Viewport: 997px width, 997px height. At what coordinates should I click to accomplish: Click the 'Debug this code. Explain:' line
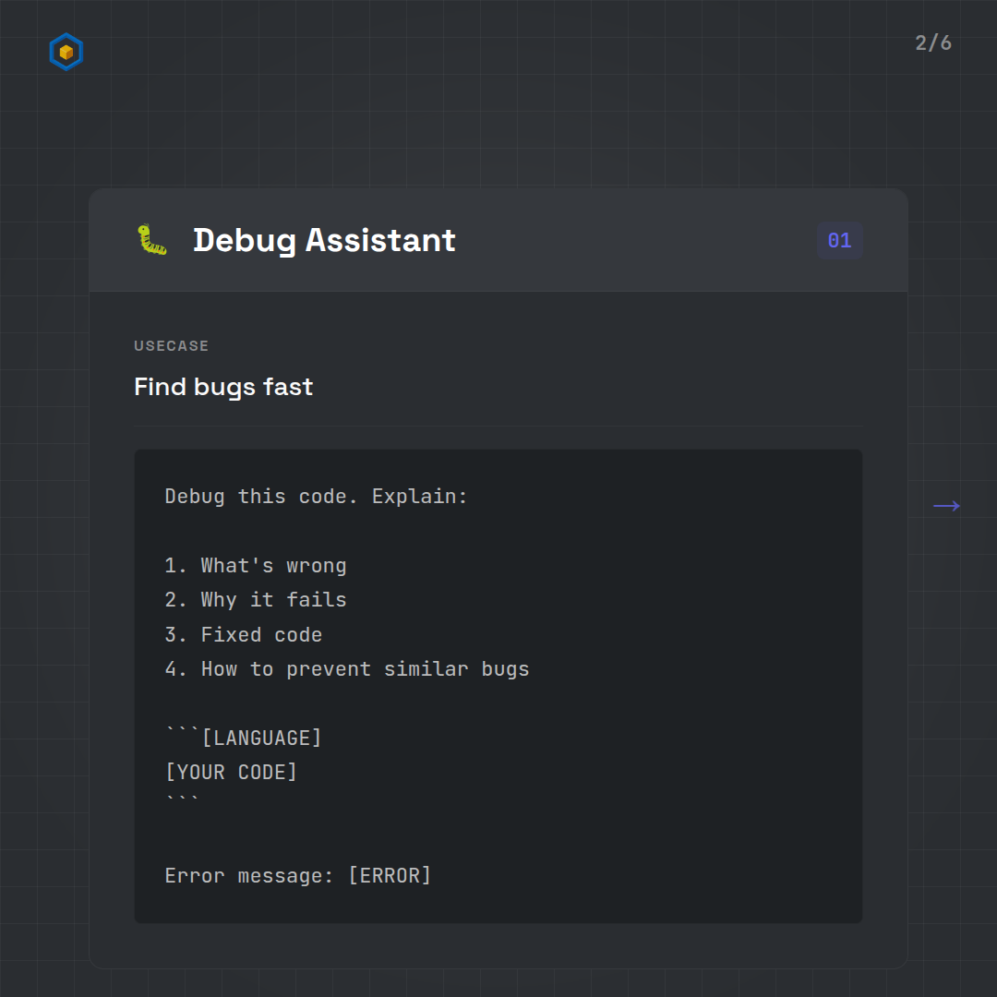[x=317, y=497]
